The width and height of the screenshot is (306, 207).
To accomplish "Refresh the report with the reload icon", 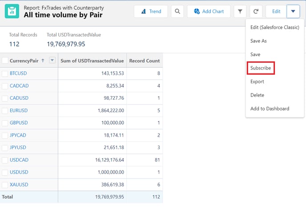I will [256, 12].
